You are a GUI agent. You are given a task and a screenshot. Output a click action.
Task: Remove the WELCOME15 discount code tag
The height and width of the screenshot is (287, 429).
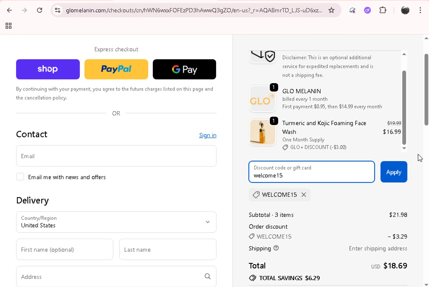pos(304,195)
